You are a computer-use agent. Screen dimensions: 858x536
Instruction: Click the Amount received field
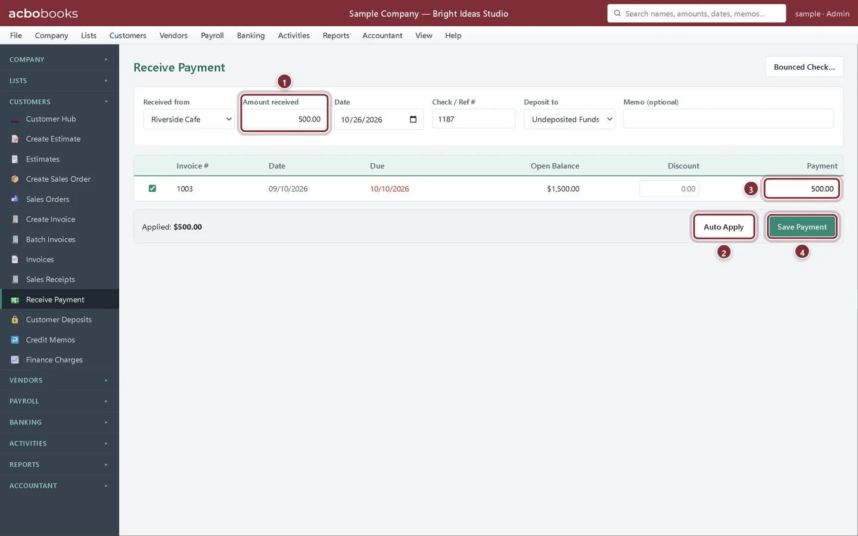pos(285,119)
